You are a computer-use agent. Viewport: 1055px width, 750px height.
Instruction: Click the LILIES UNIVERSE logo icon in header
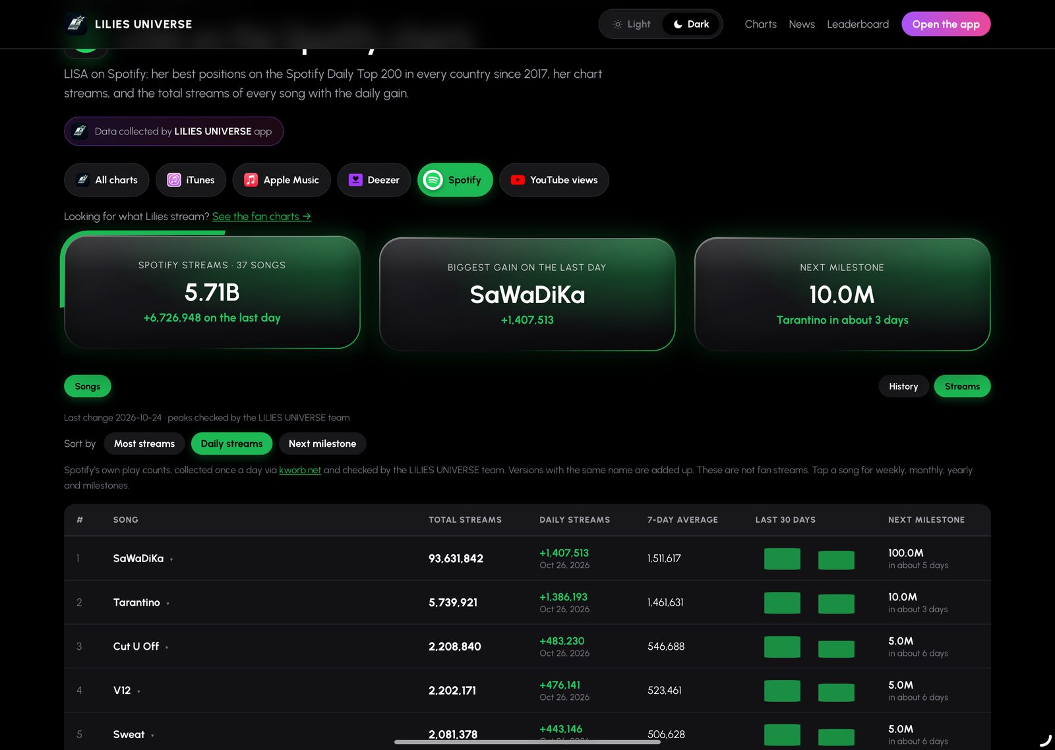[x=76, y=24]
